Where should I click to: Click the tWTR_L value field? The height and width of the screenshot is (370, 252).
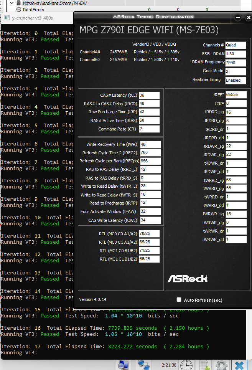(150, 186)
